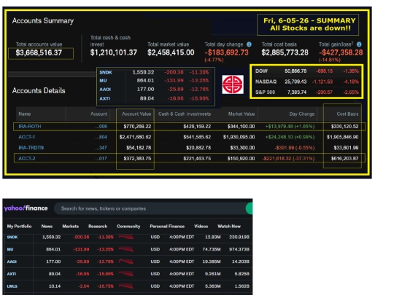The image size is (394, 295).
Task: Click the info icon beside Total gain/loss
Action: tap(359, 44)
